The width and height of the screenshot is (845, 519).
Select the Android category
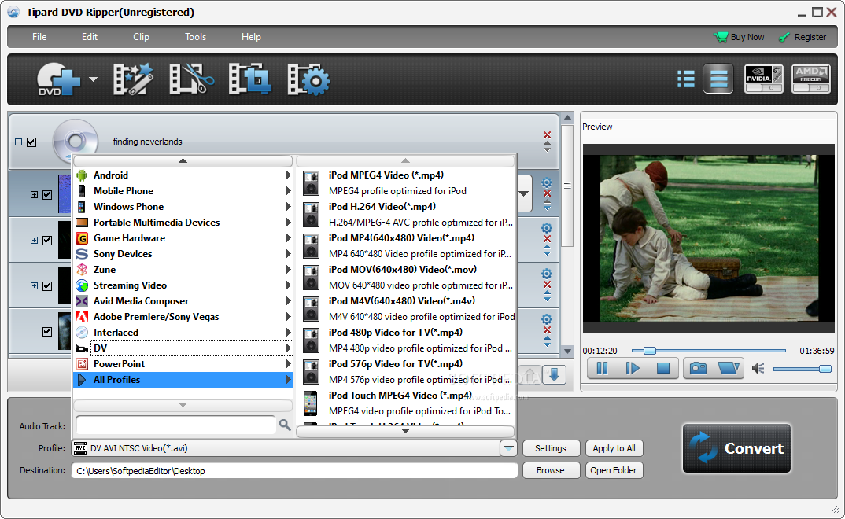point(183,175)
